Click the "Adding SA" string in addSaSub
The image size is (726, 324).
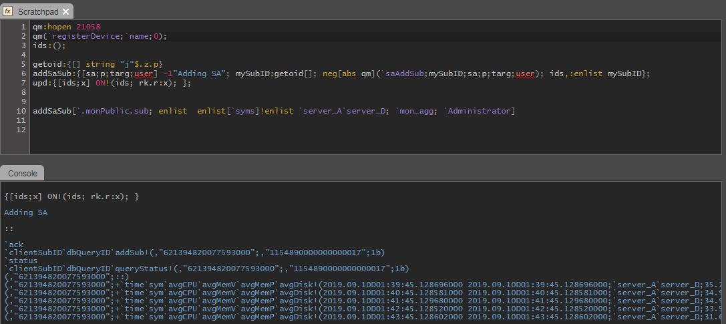tap(198, 73)
